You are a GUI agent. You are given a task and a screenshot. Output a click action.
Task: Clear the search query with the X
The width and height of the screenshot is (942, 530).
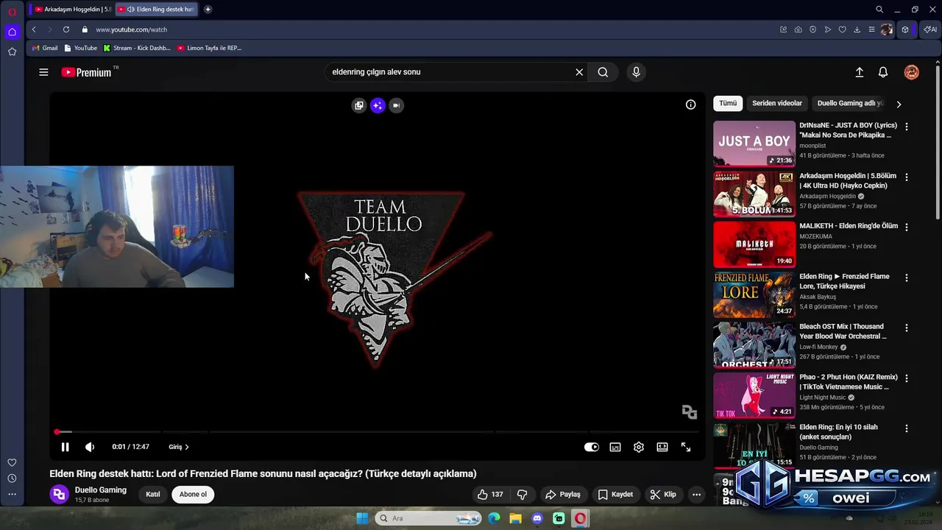pos(579,72)
